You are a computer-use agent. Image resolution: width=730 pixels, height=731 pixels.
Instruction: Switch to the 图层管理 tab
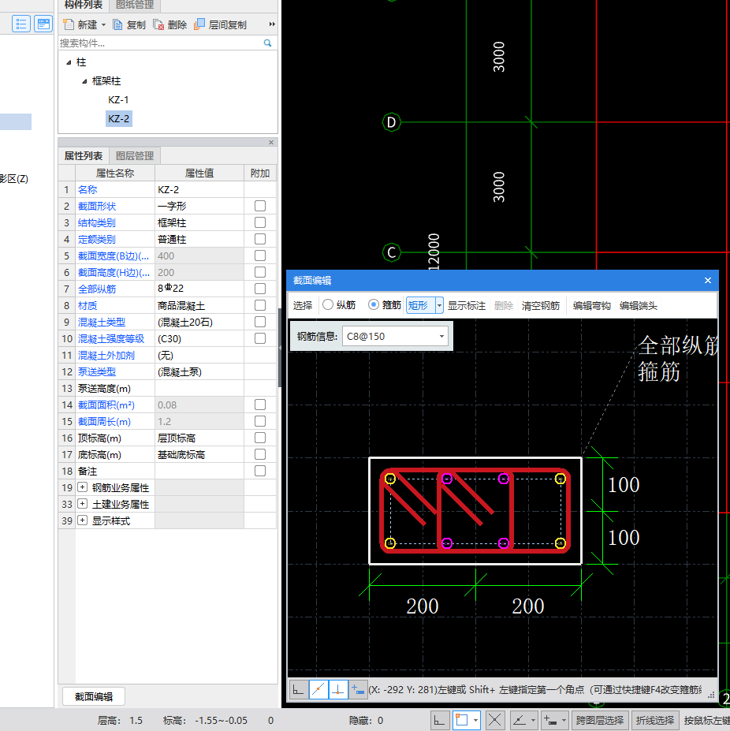click(x=135, y=155)
